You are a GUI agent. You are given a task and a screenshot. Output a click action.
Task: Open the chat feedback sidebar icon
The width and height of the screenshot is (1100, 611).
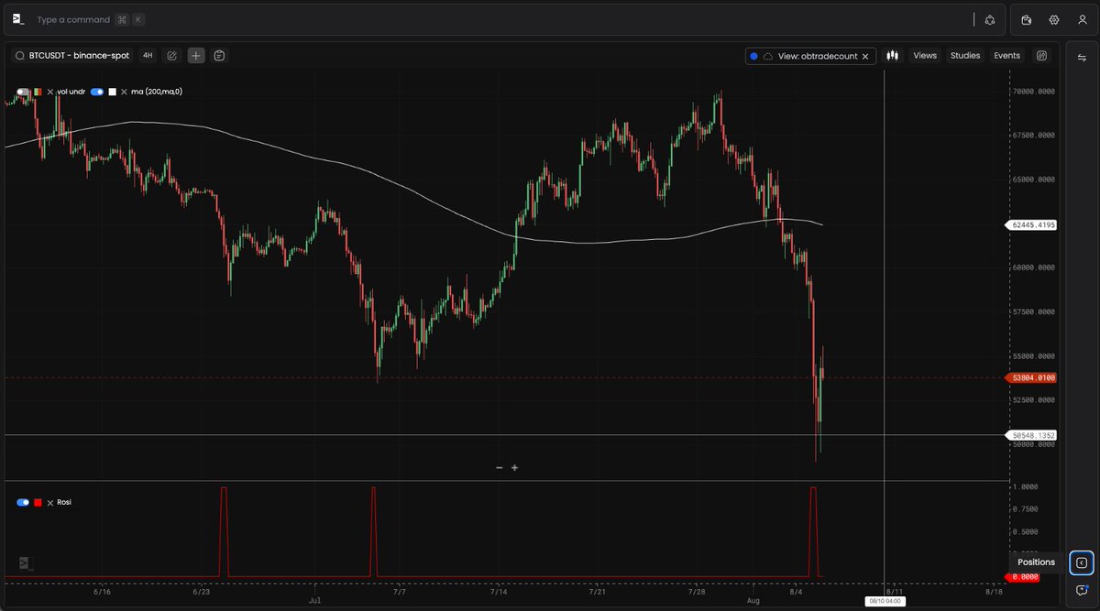click(x=1082, y=590)
